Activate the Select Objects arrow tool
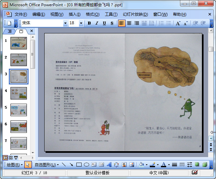The image size is (216, 179). tap(28, 165)
